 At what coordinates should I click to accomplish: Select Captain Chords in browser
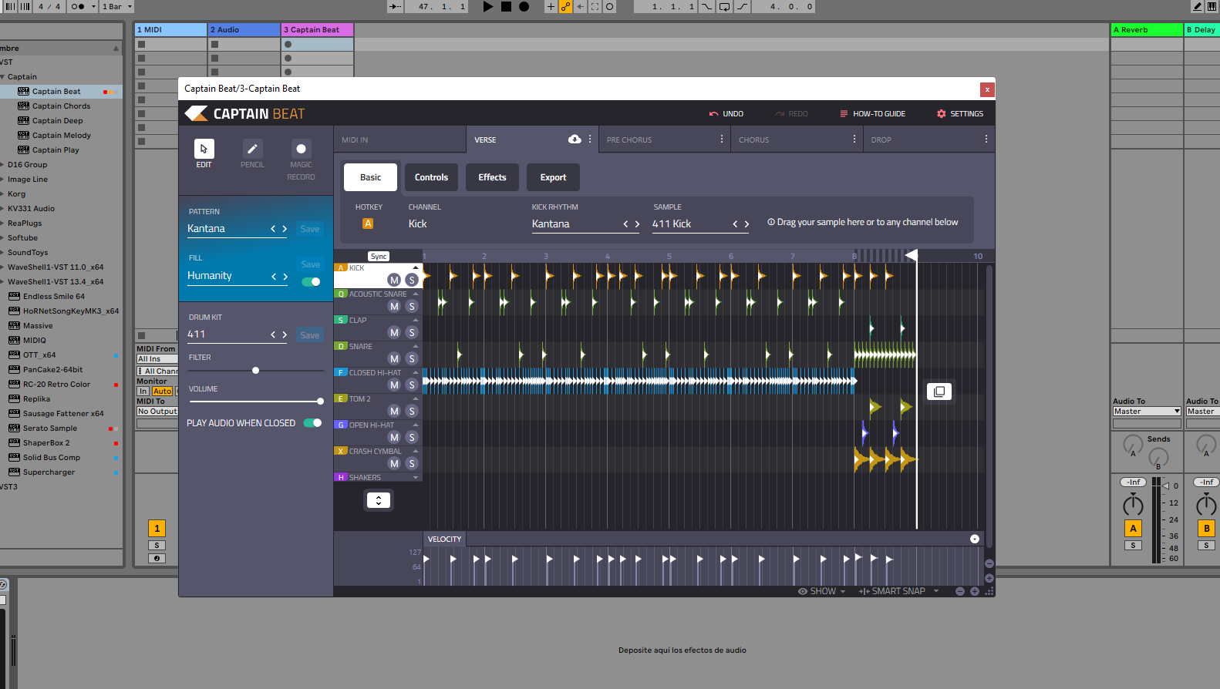[61, 106]
